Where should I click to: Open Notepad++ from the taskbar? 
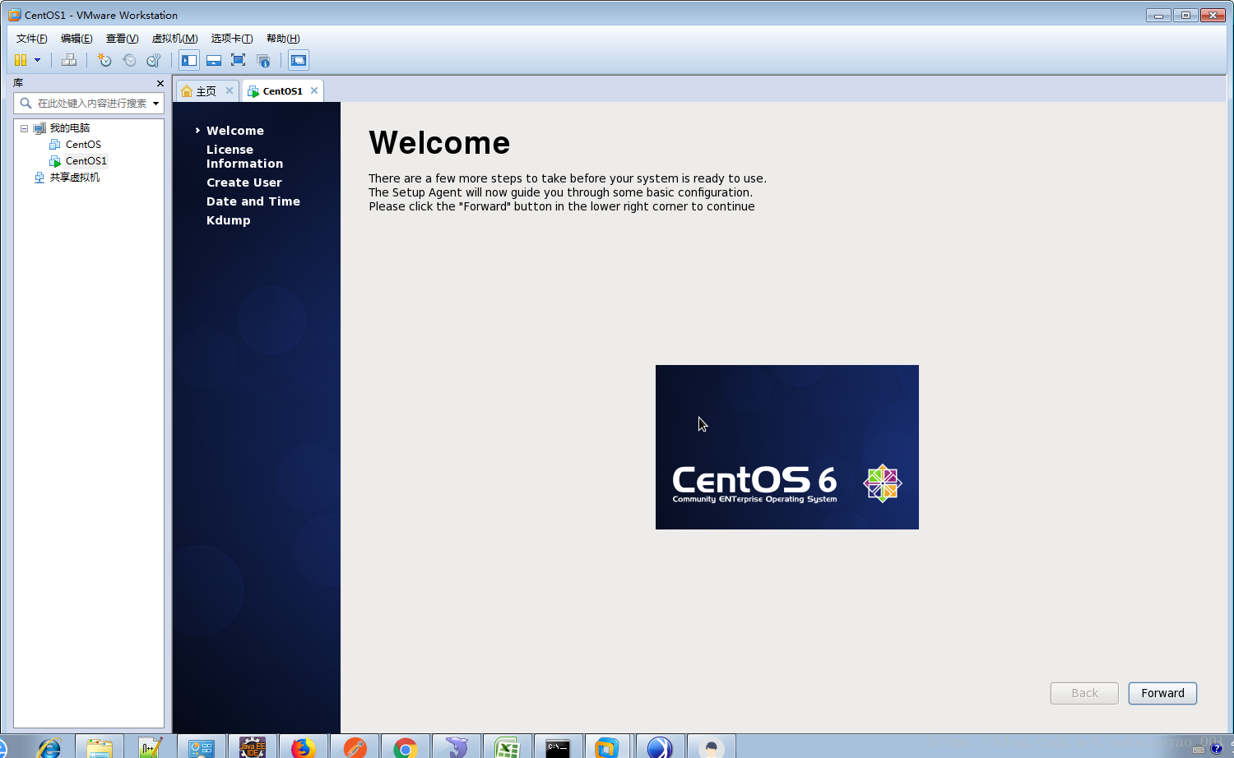pos(151,748)
